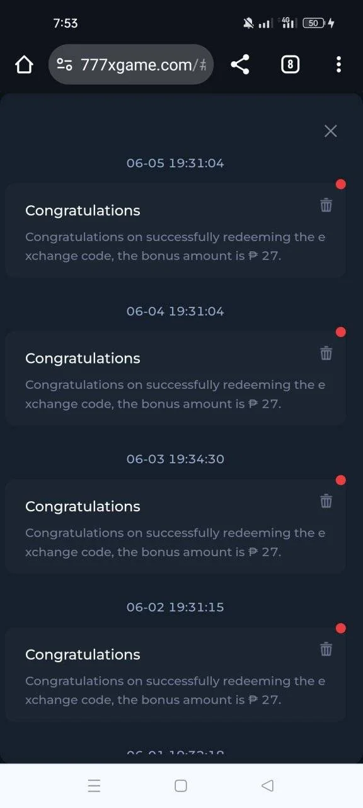This screenshot has width=363, height=808.
Task: Open the Congratulations message from 06-05
Action: click(x=175, y=230)
